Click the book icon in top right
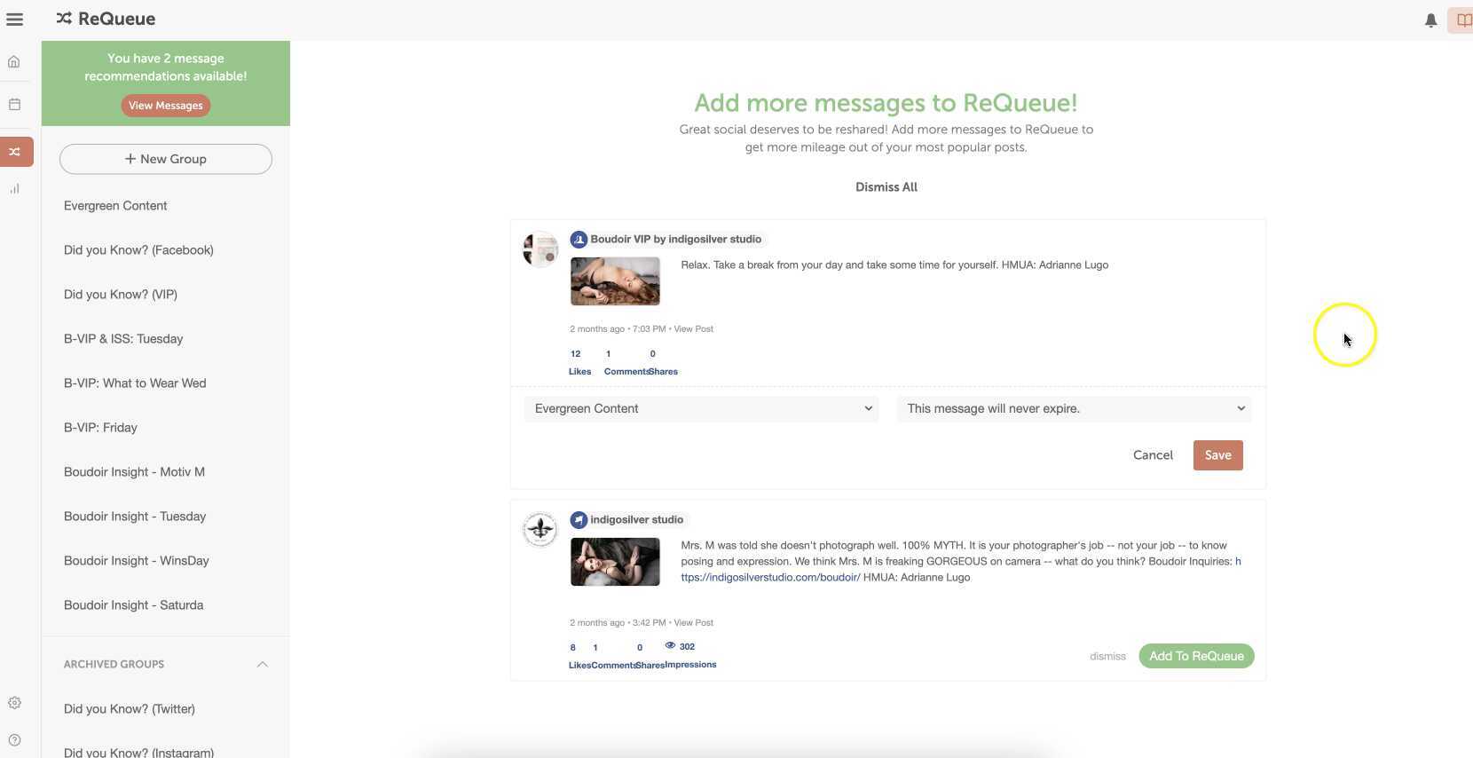Image resolution: width=1473 pixels, height=758 pixels. [1462, 20]
